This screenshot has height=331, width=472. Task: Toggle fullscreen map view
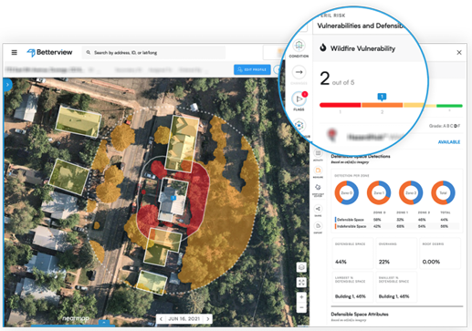tap(301, 283)
